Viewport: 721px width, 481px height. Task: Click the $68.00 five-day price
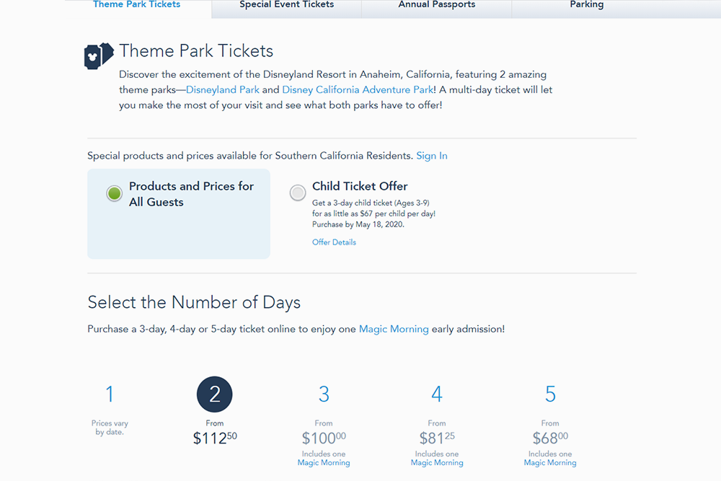tap(550, 438)
